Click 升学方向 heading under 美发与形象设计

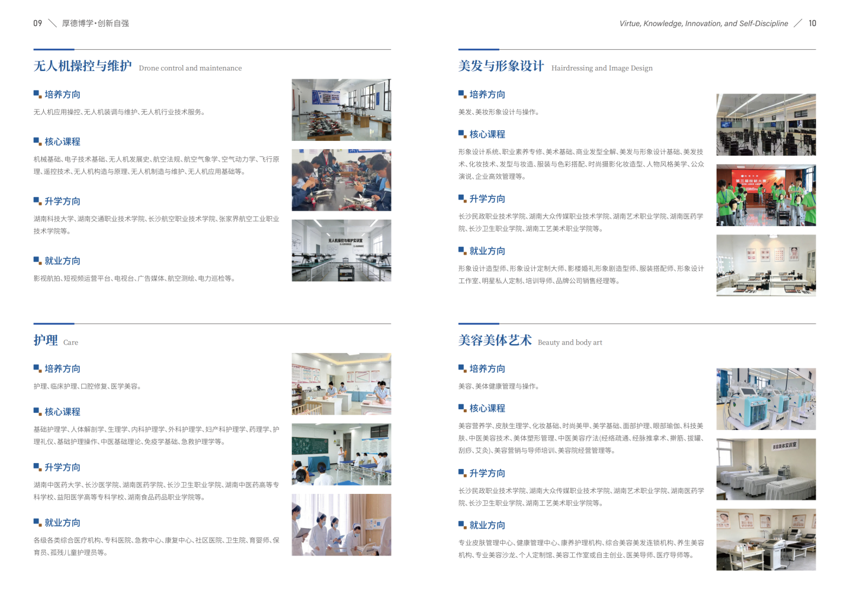click(x=487, y=199)
